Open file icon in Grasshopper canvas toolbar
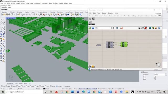 click(x=90, y=28)
